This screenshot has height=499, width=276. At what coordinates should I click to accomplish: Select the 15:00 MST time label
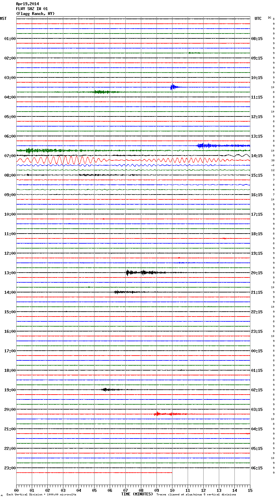point(10,312)
